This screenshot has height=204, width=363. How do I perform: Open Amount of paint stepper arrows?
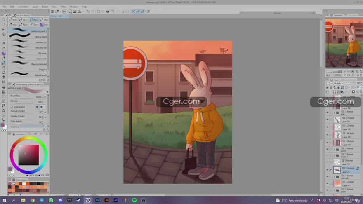(x=42, y=112)
